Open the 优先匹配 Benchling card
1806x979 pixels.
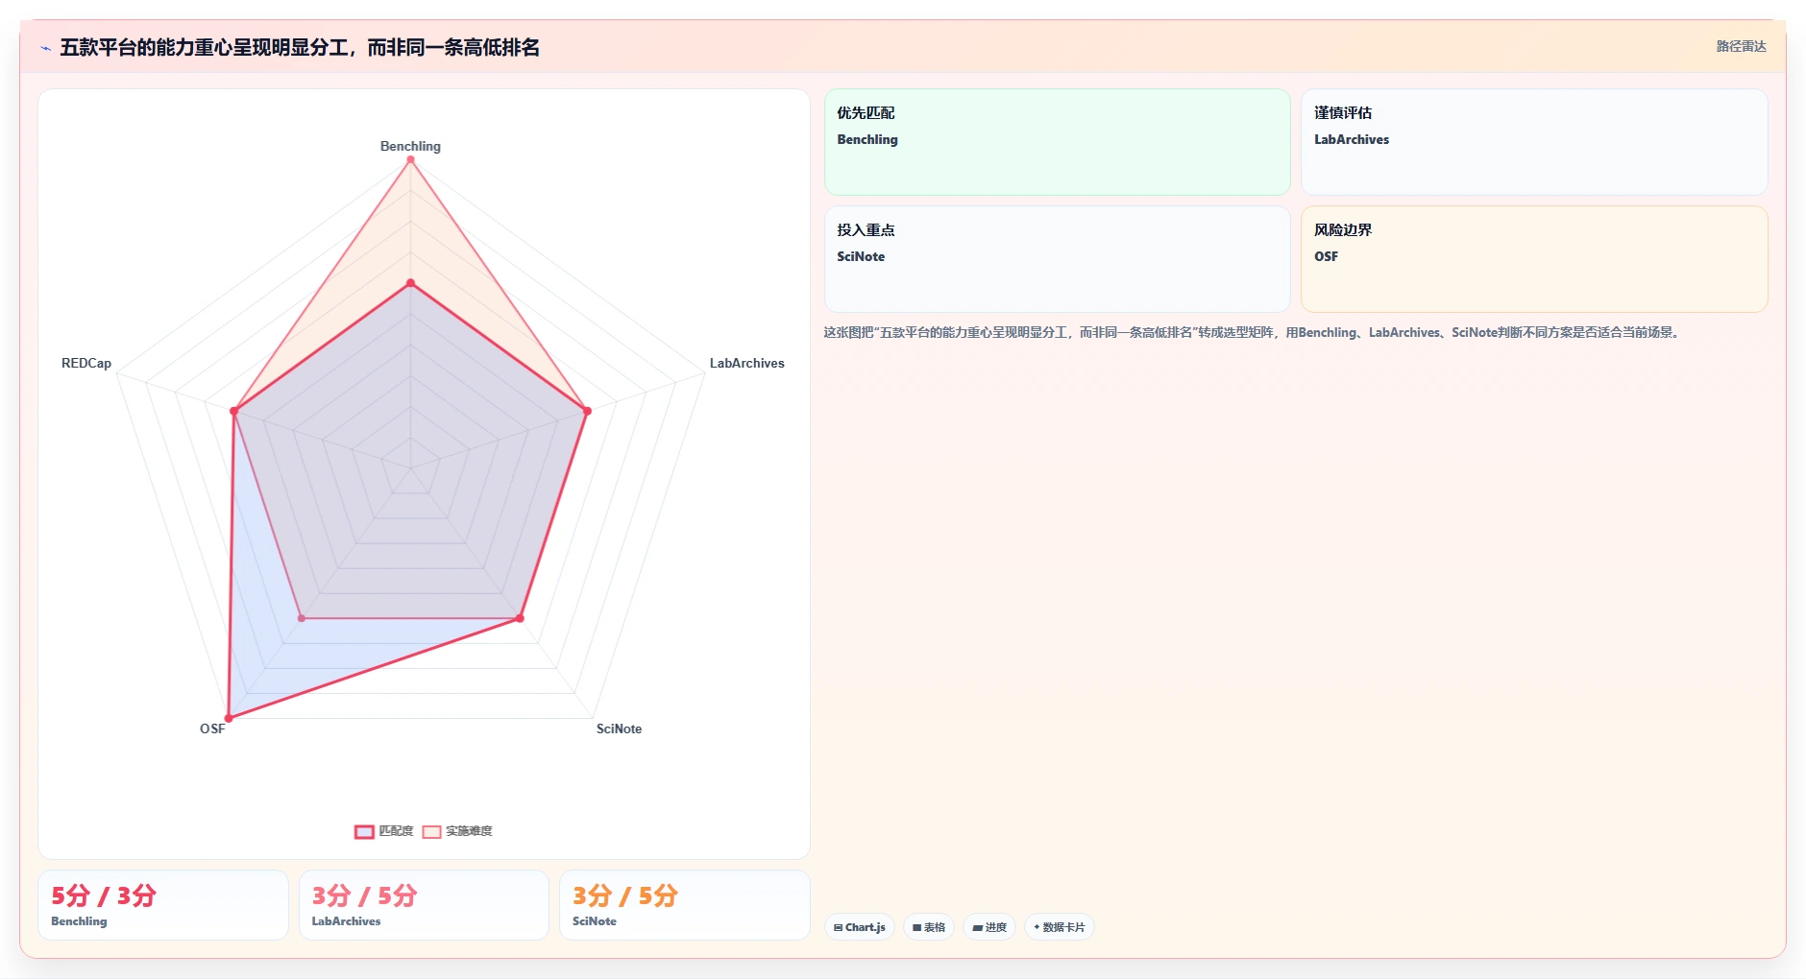1057,142
